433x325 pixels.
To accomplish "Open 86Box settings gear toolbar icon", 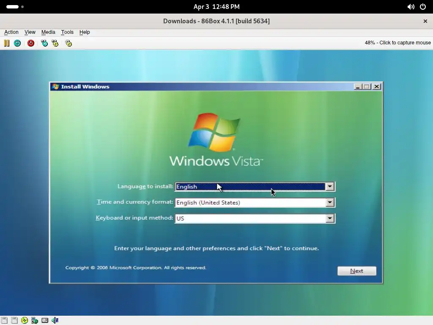I will click(x=69, y=43).
